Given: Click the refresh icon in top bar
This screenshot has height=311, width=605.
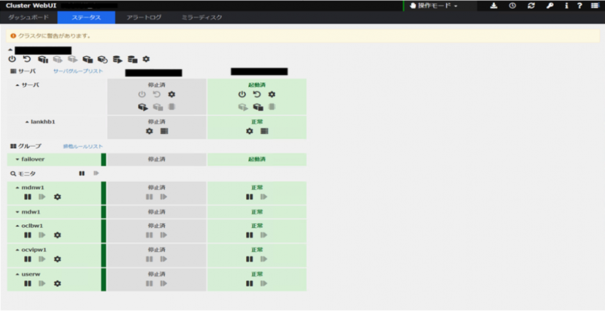Looking at the screenshot, I should point(531,6).
